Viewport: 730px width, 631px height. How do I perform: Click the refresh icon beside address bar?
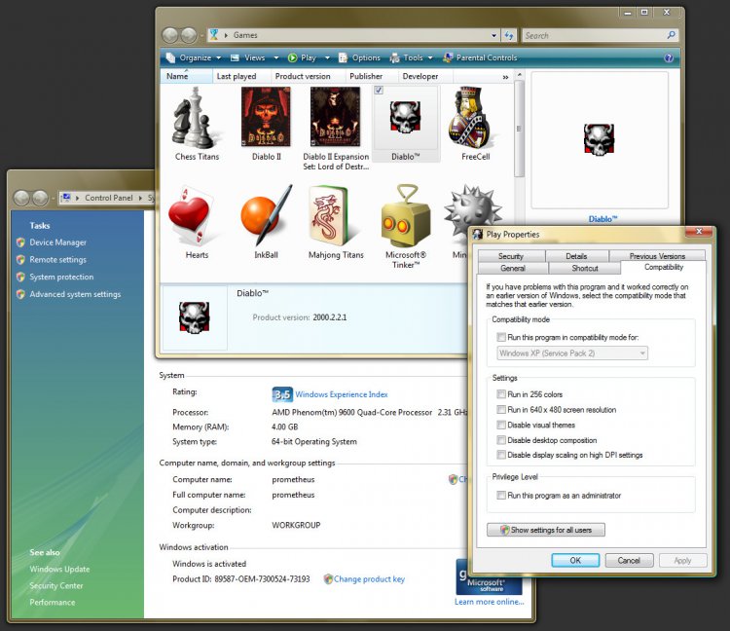click(x=509, y=35)
